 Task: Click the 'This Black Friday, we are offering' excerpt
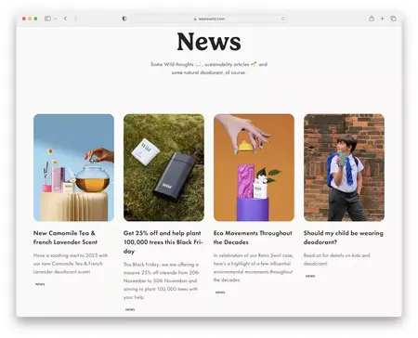coord(162,280)
